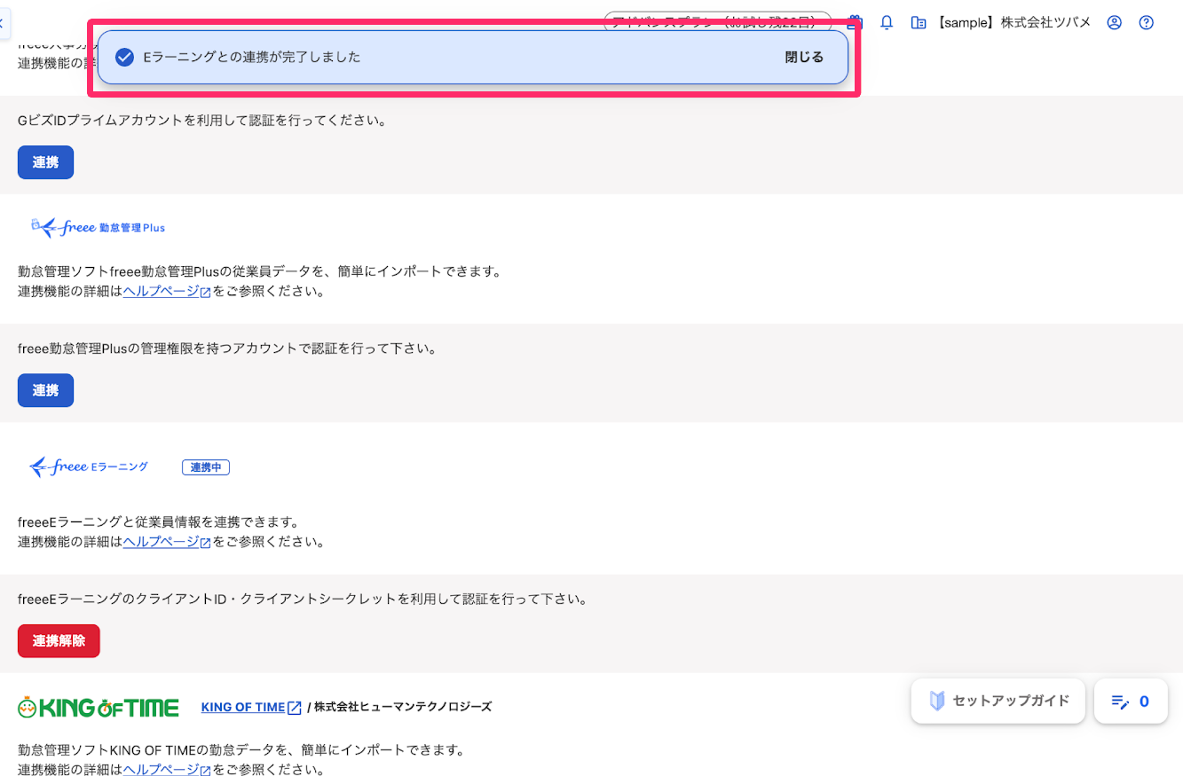This screenshot has height=776, width=1183.
Task: Open the KING OF TIME external link
Action: (251, 707)
